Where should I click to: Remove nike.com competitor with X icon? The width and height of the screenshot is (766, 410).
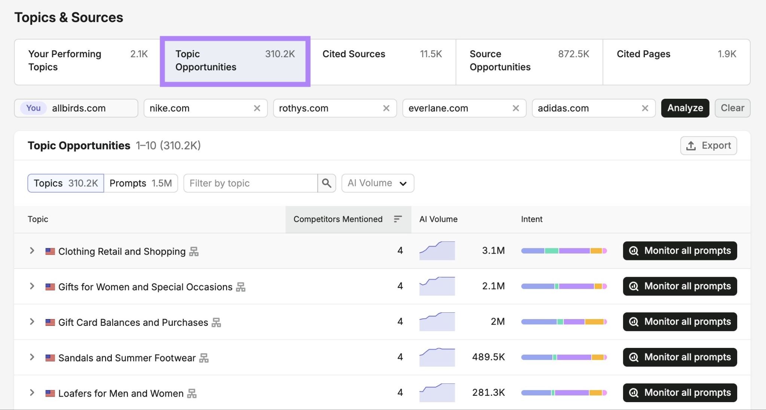[x=257, y=108]
